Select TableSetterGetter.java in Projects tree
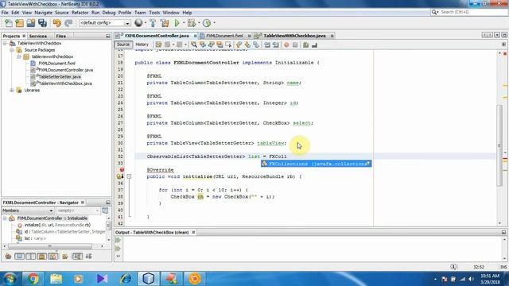The width and height of the screenshot is (509, 286). (x=60, y=77)
